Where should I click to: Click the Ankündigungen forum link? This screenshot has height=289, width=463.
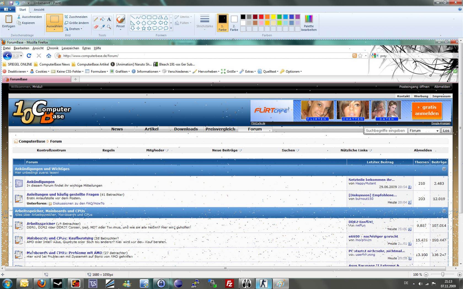tap(41, 182)
